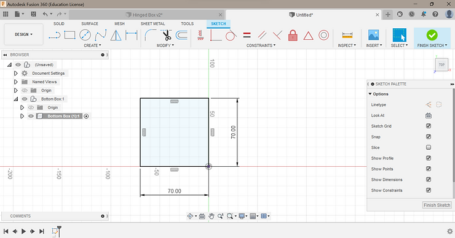Viewport: 455px width, 238px height.
Task: Open a new design tab with plus
Action: tap(388, 15)
